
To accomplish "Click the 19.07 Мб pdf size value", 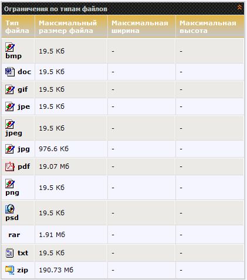I will pyautogui.click(x=54, y=166).
